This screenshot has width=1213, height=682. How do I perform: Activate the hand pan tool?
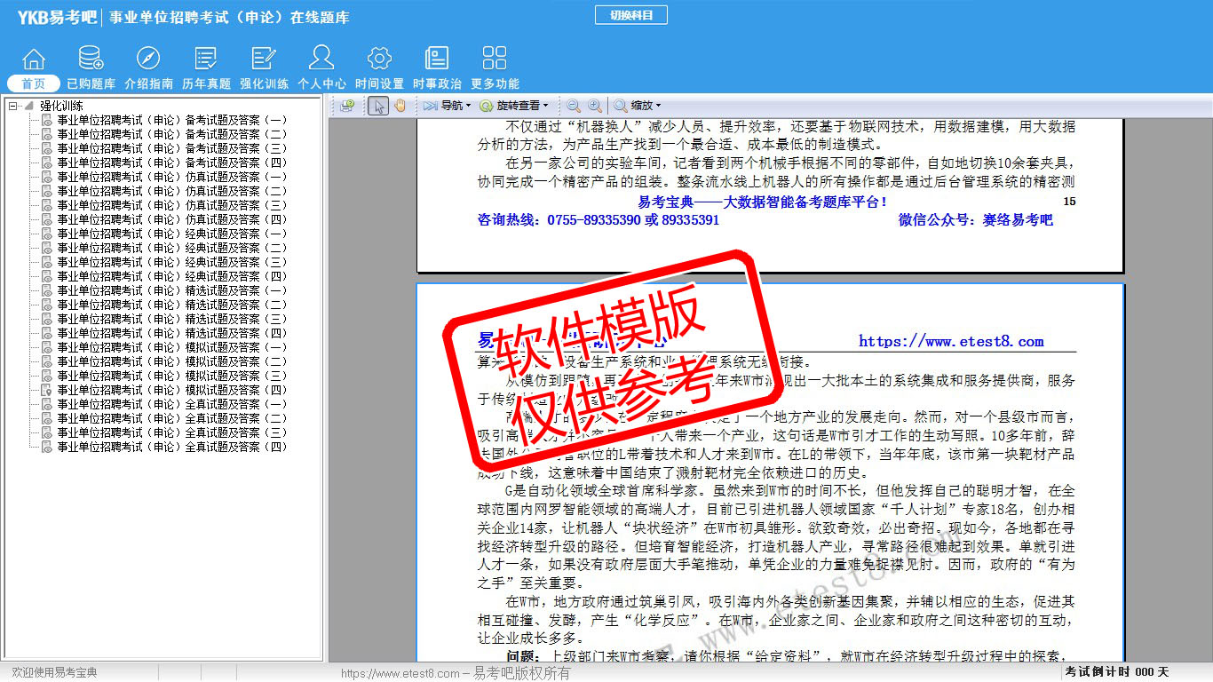point(400,106)
